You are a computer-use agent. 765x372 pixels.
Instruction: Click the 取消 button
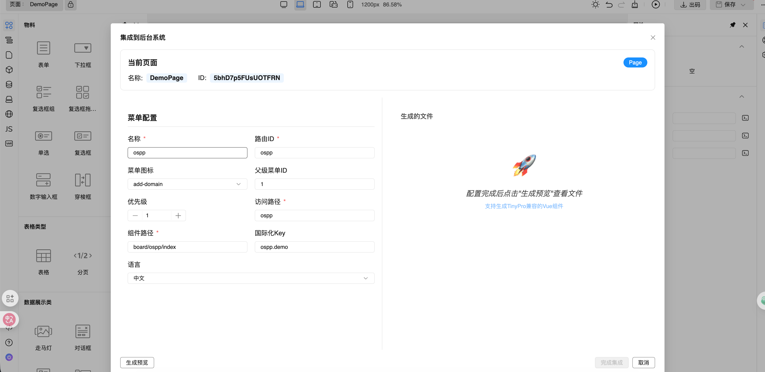[x=643, y=363]
